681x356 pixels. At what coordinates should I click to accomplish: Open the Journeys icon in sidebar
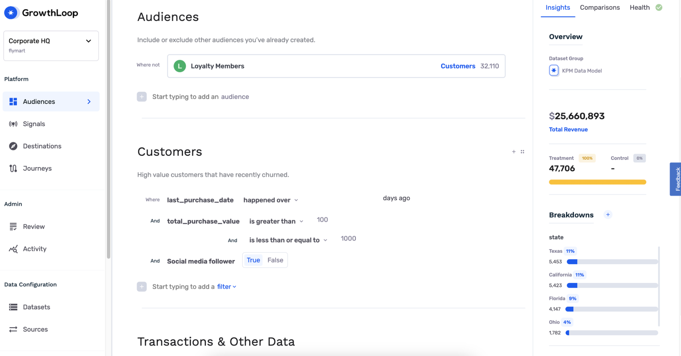(13, 169)
